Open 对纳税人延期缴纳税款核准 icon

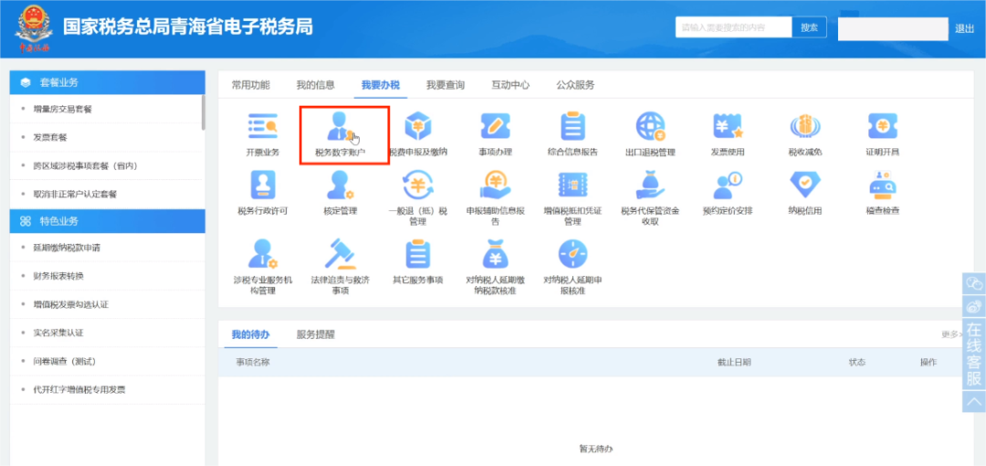click(x=496, y=254)
